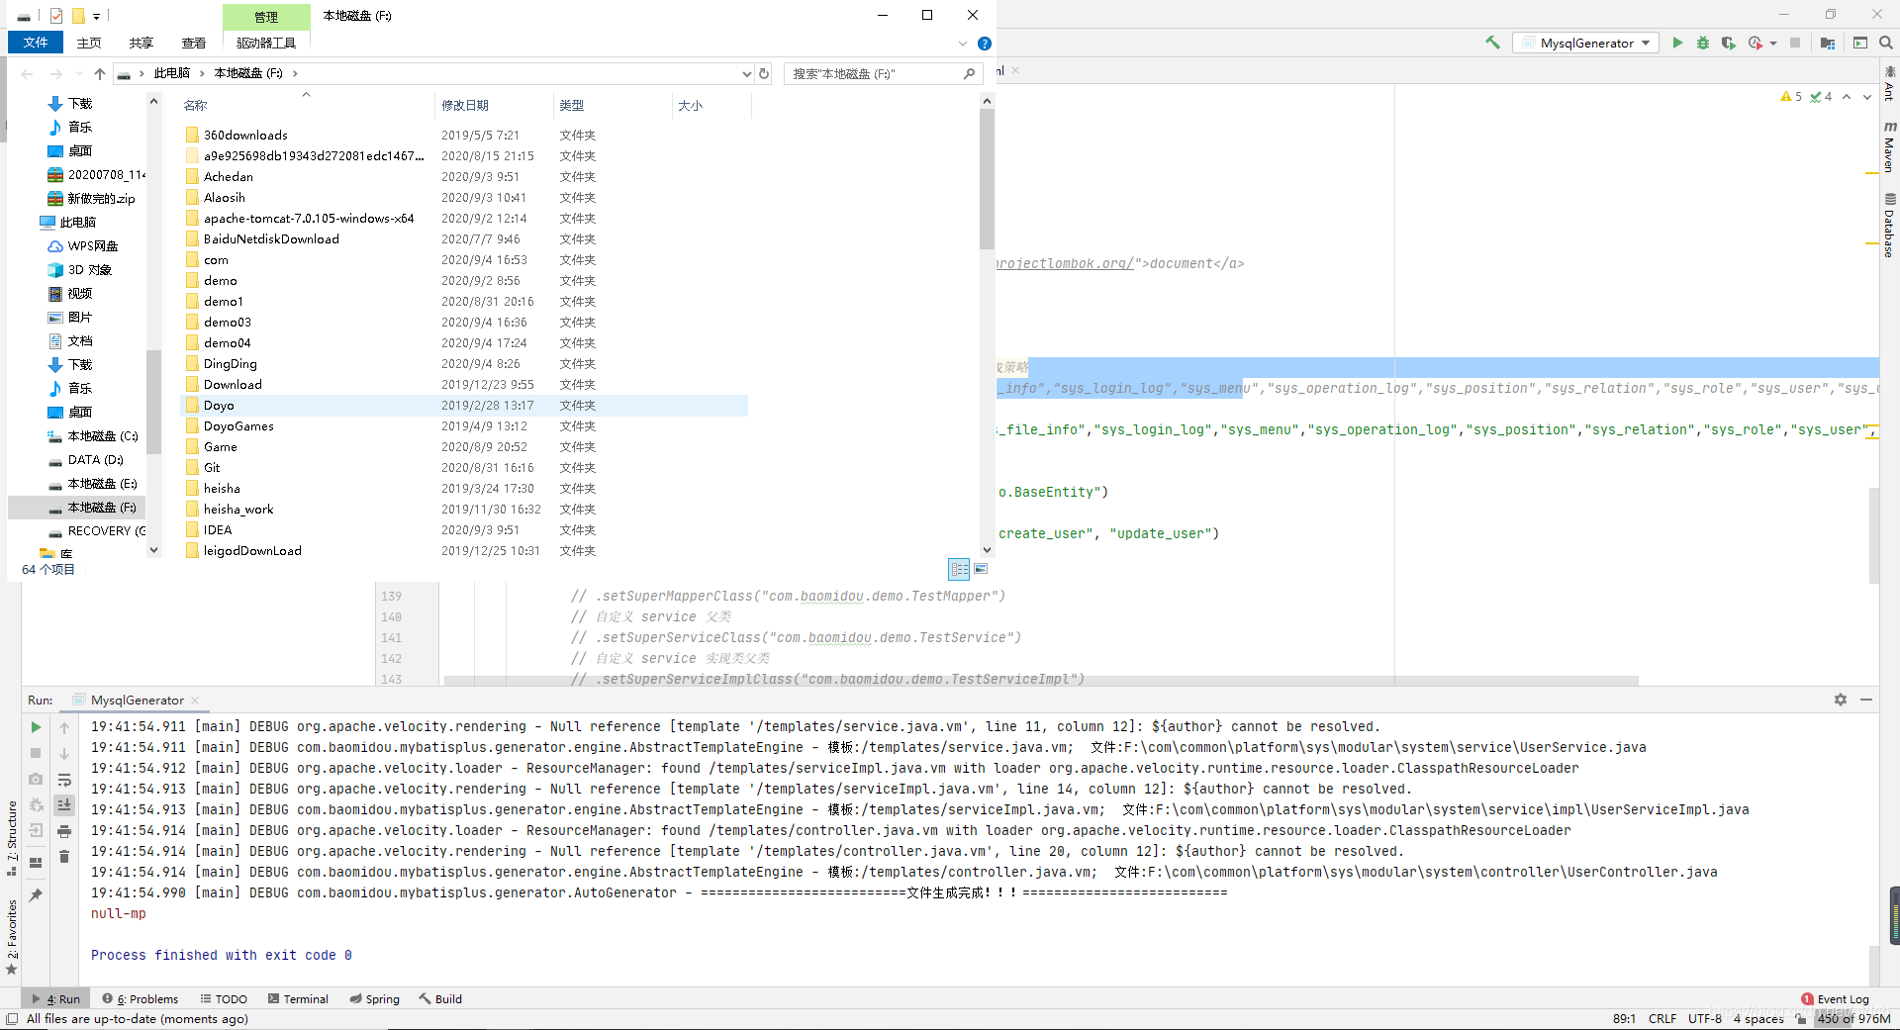Switch to the 6: Problems tab
1900x1030 pixels.
click(141, 999)
